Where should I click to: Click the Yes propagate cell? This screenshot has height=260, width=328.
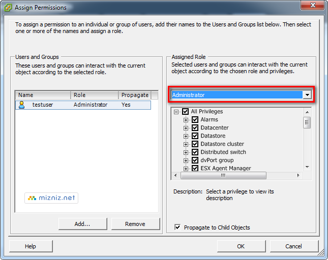(x=126, y=105)
